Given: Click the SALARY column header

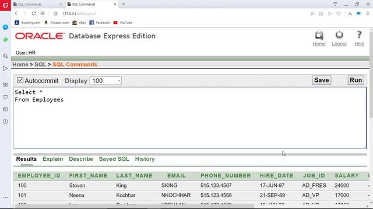Looking at the screenshot, I should point(347,175).
